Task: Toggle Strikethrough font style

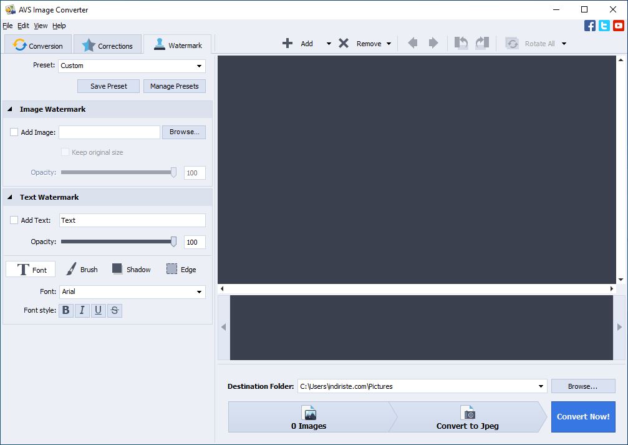Action: (x=115, y=310)
